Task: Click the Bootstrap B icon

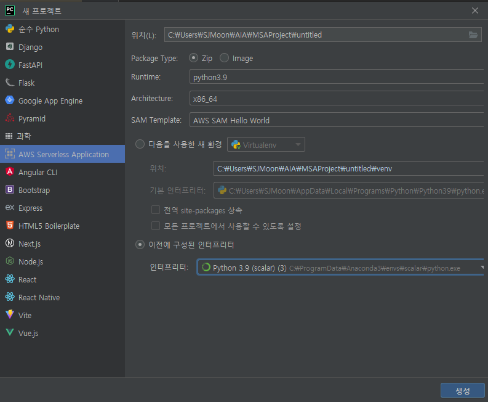Action: point(10,190)
